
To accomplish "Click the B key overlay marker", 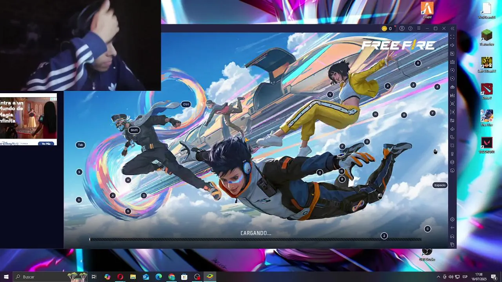I will 342,179.
